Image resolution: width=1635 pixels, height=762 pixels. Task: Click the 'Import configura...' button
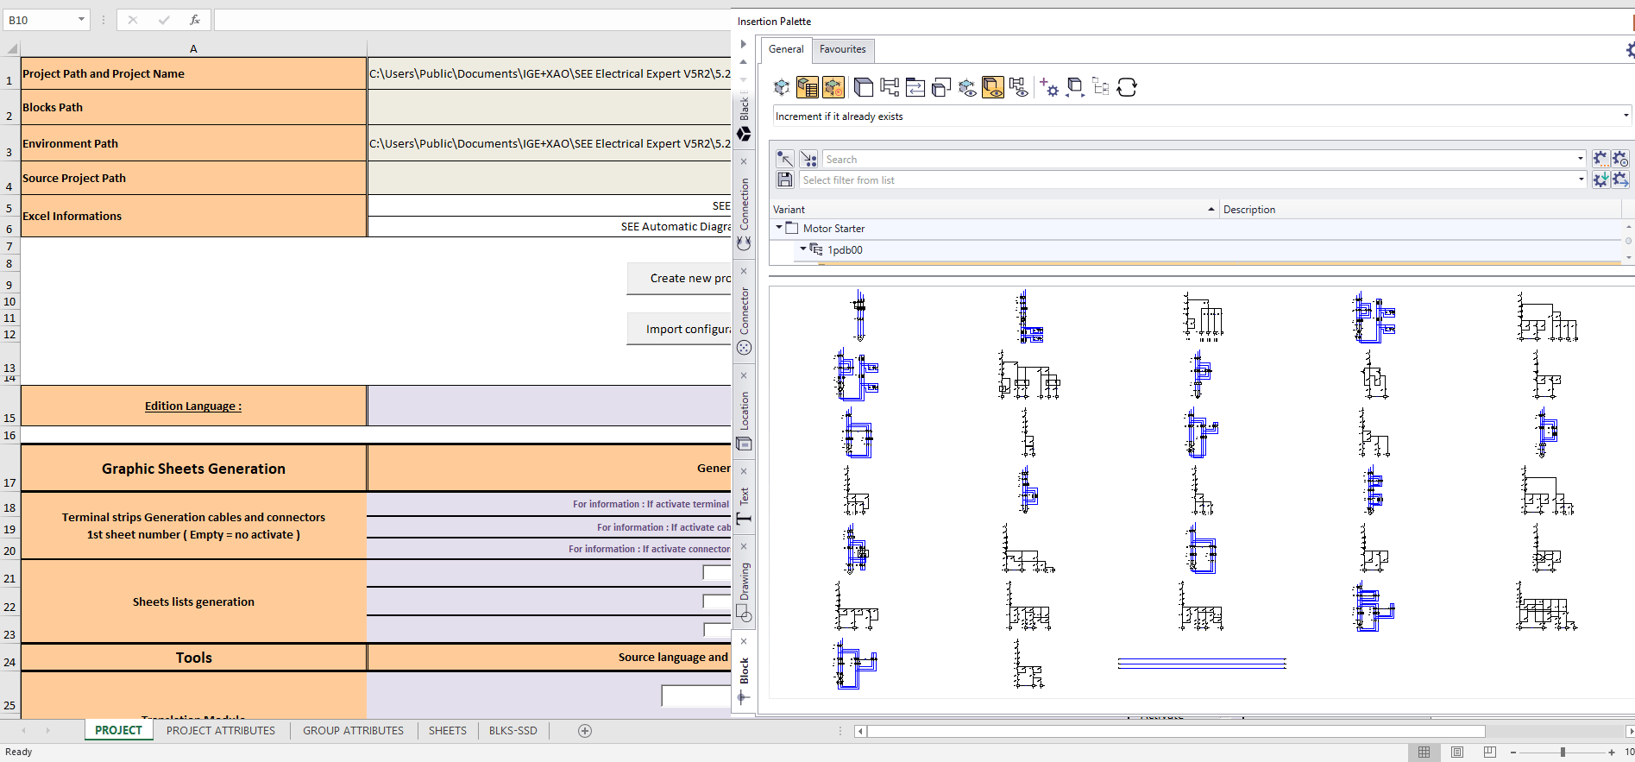click(679, 329)
